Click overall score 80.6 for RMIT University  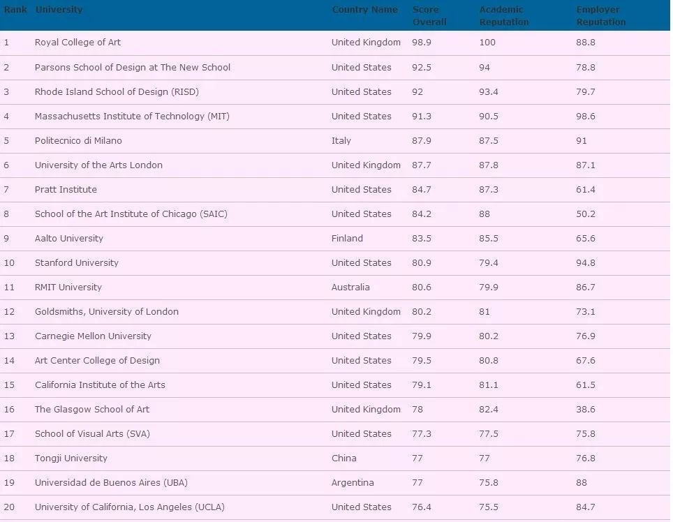tap(422, 288)
